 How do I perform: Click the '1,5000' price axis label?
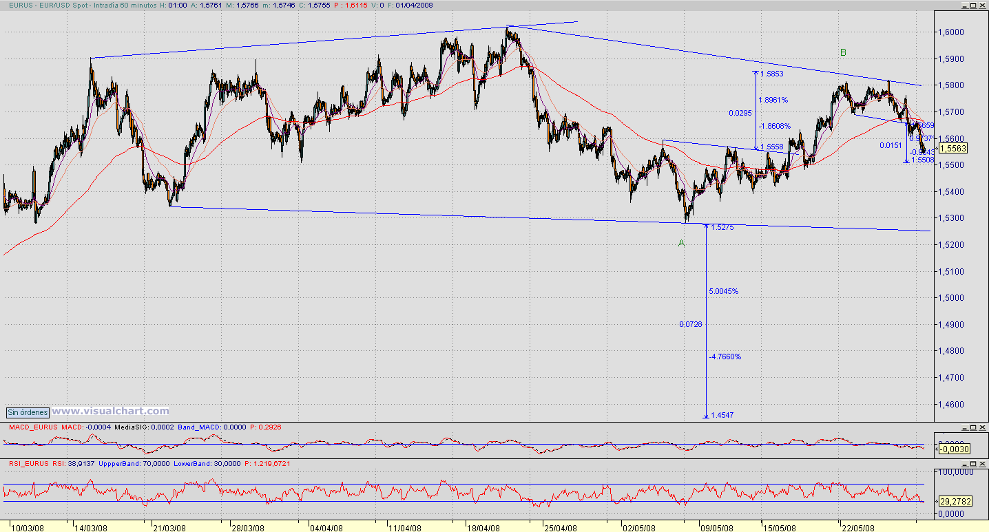(x=951, y=298)
